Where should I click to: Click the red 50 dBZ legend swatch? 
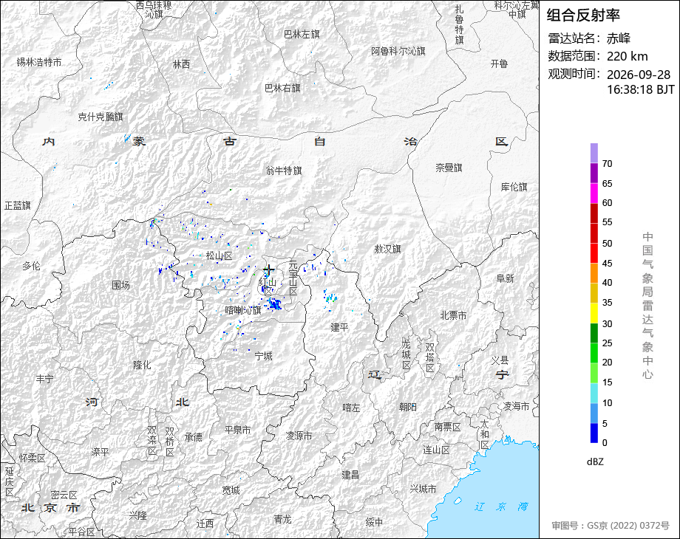coord(594,233)
